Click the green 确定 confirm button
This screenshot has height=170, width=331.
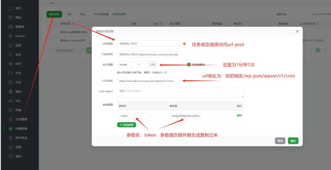coord(293,141)
